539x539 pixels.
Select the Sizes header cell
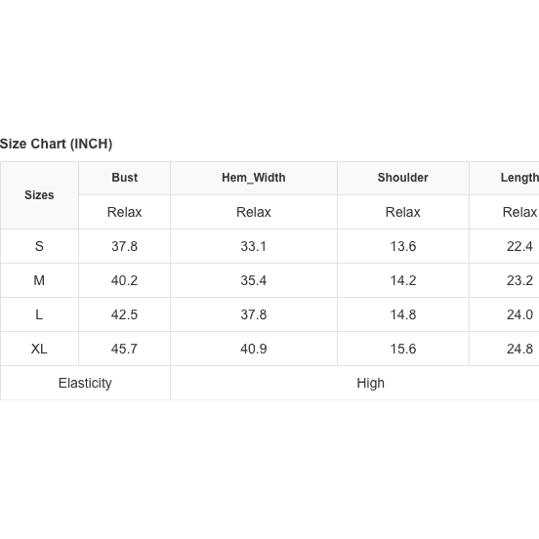click(x=39, y=195)
